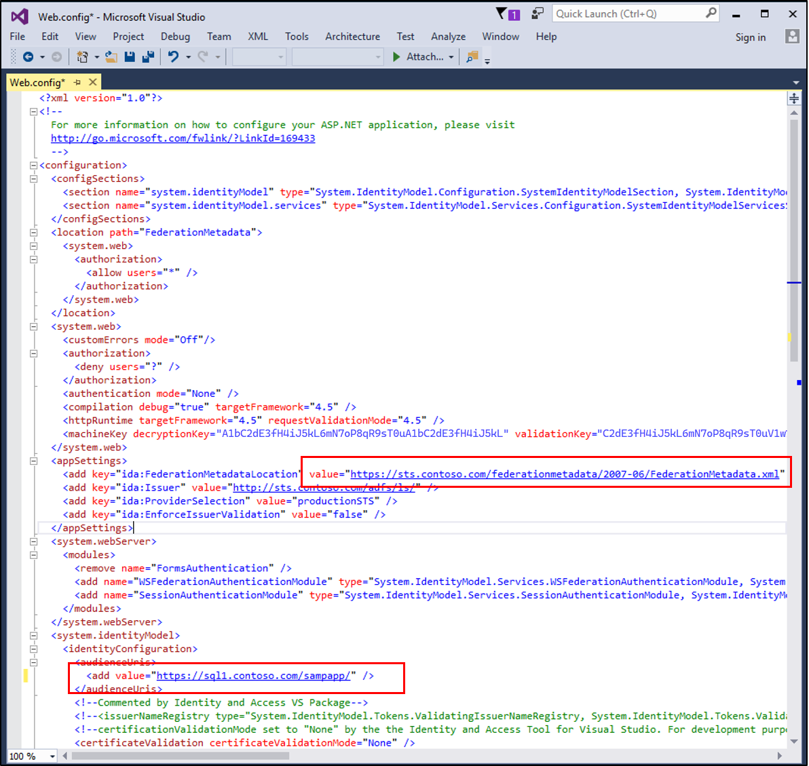Collapse the system.identityModel element

(x=33, y=636)
